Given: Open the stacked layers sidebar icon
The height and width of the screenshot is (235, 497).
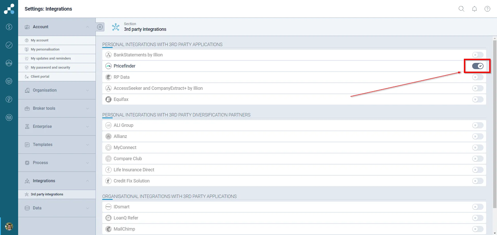Looking at the screenshot, I should [9, 117].
